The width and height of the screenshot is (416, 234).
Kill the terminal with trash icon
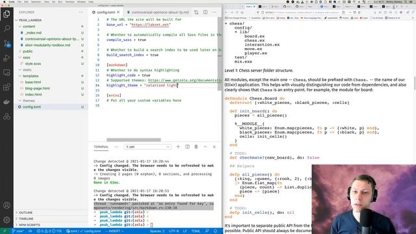point(196,147)
